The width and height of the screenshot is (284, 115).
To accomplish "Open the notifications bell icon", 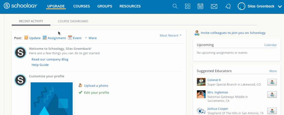I will pyautogui.click(x=228, y=6).
